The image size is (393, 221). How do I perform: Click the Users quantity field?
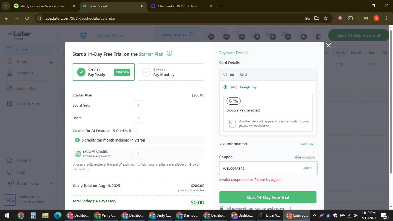coord(138,118)
